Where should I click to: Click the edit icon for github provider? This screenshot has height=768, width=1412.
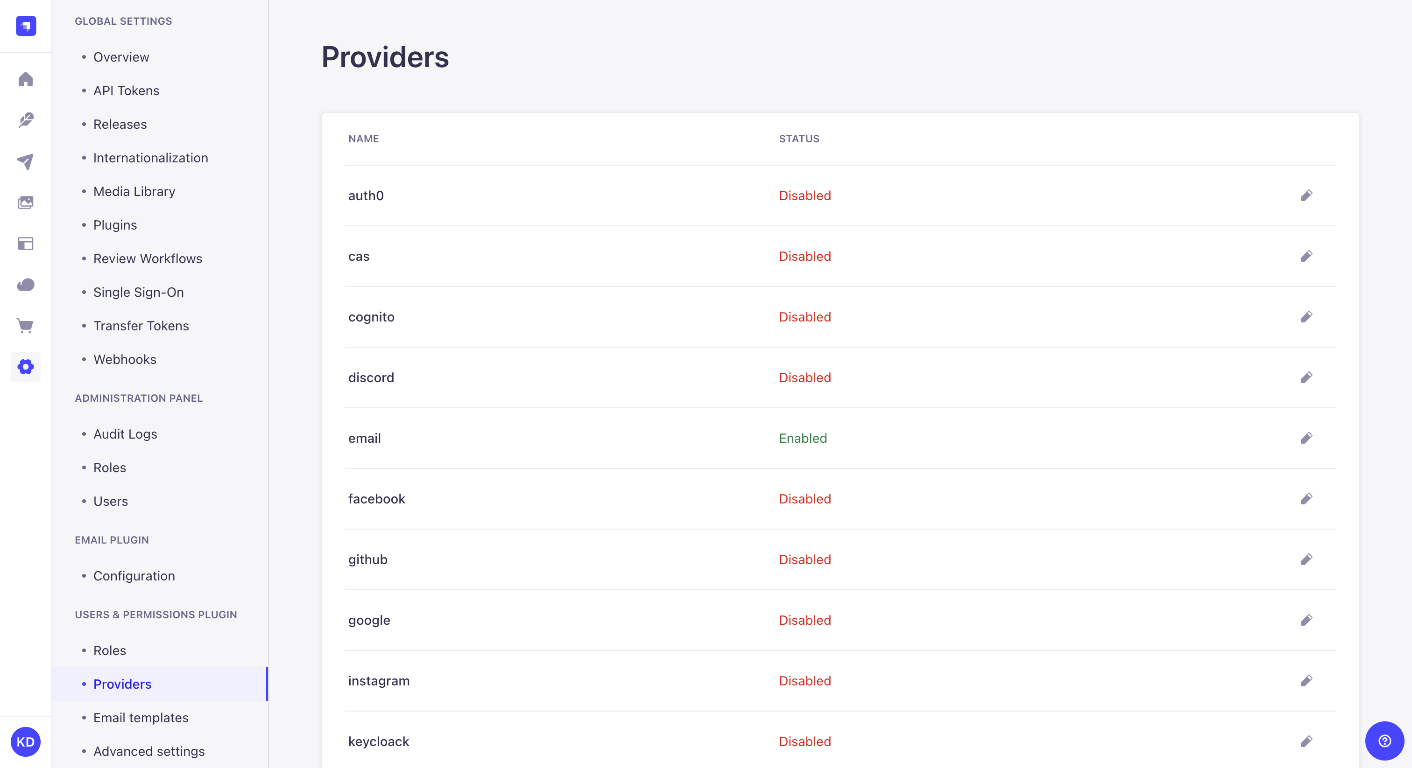[1306, 559]
